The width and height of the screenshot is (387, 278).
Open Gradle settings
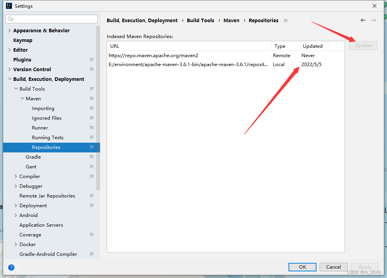[x=33, y=157]
